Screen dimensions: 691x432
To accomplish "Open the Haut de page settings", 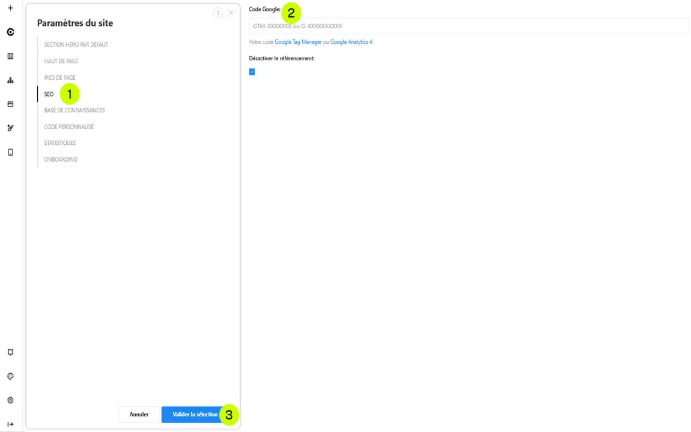I will point(61,61).
